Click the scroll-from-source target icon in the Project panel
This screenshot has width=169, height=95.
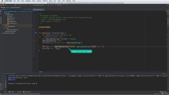click(x=24, y=9)
